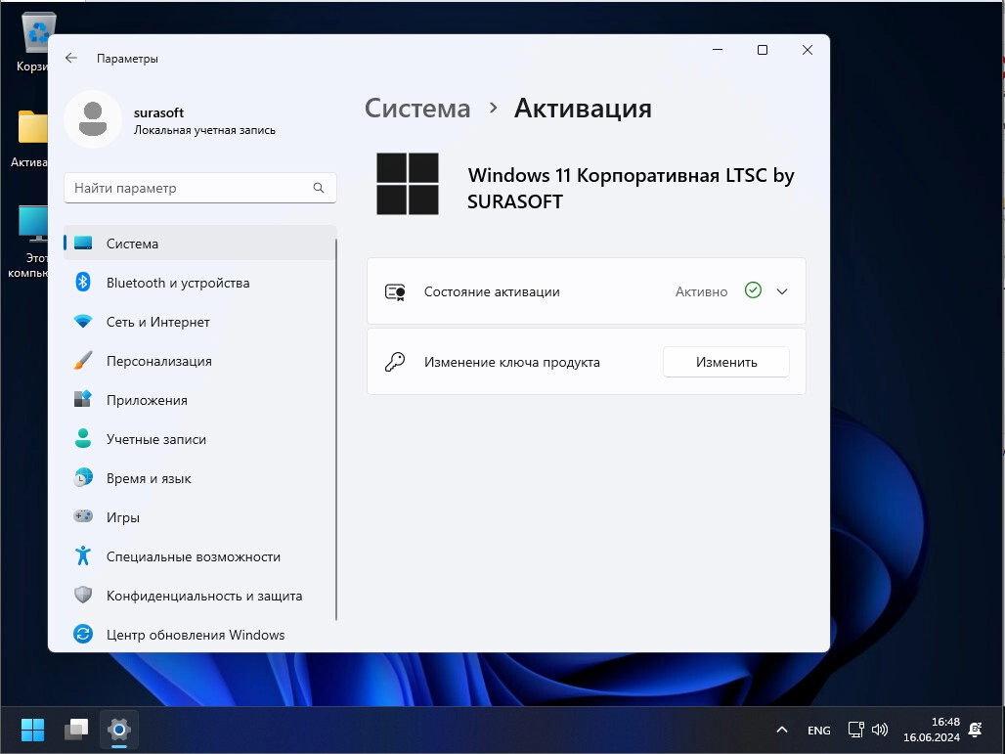Click the Учетные записи person icon
Viewport: 1005px width, 754px height.
pos(83,438)
